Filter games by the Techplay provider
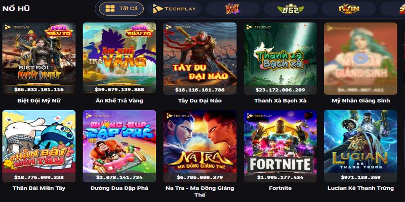Image resolution: width=405 pixels, height=202 pixels. [175, 9]
